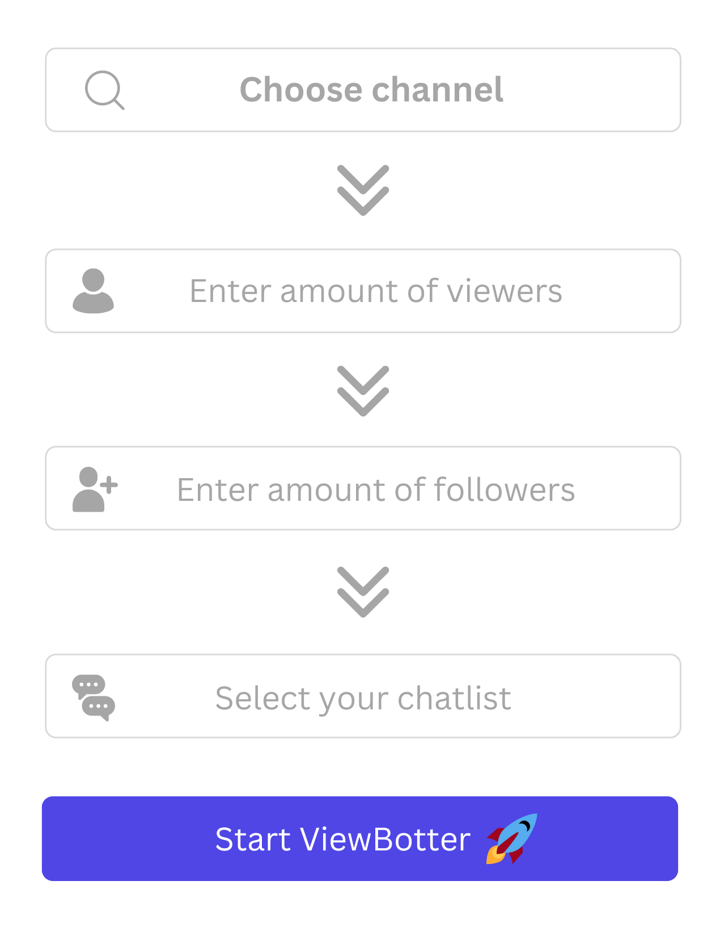
Task: Click "Enter amount of followers" placeholder text
Action: tap(375, 490)
